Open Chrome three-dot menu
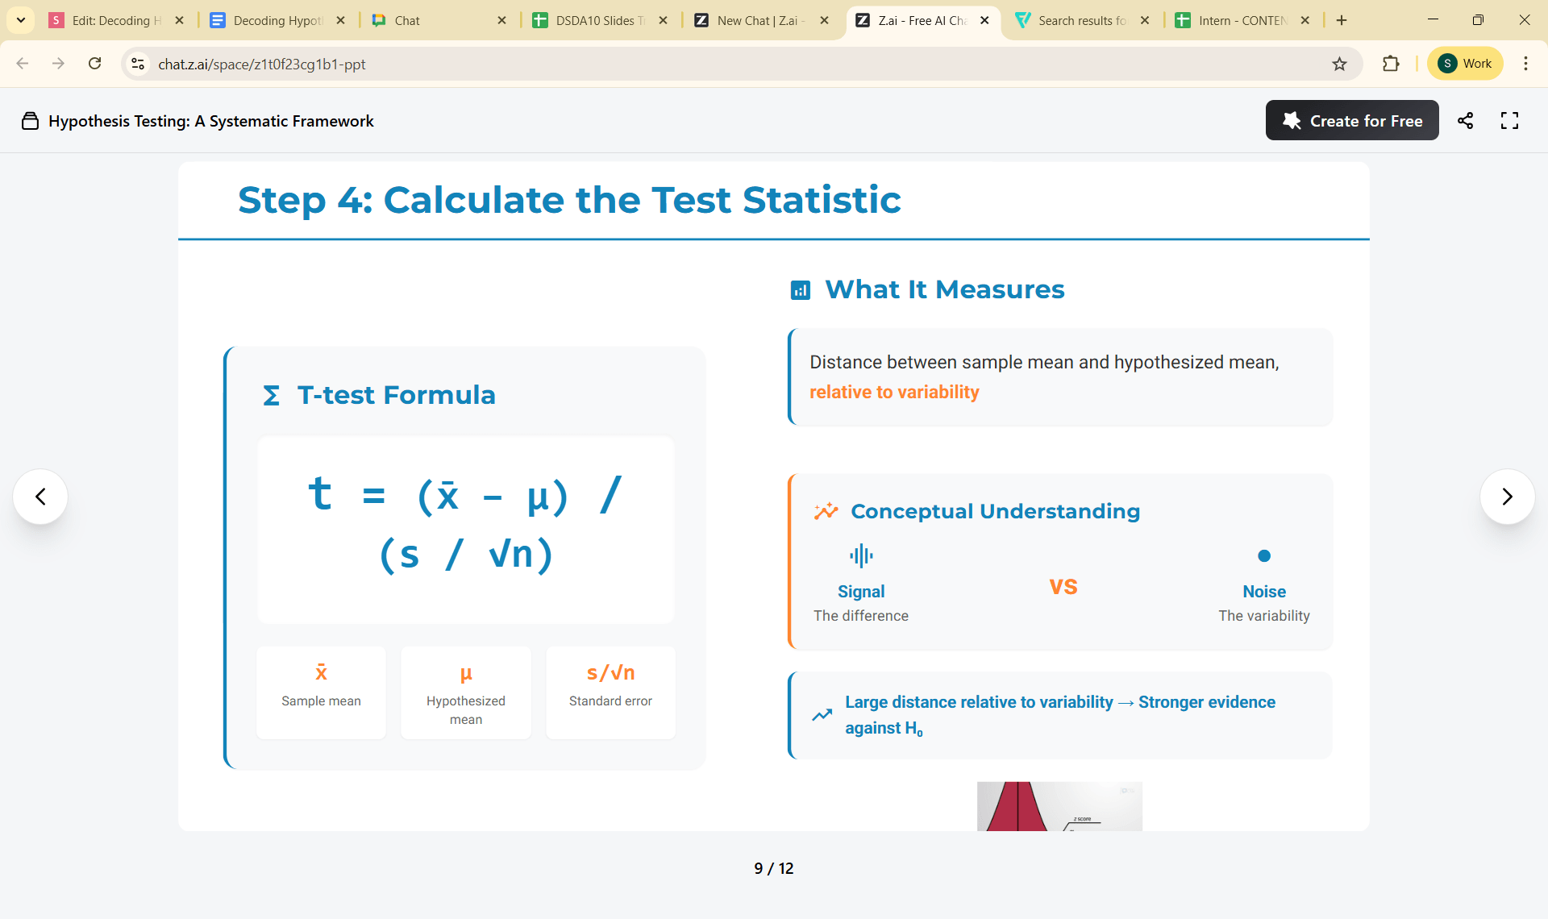The height and width of the screenshot is (919, 1548). [x=1525, y=64]
